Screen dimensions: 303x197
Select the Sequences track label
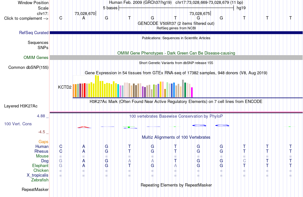tap(38, 42)
